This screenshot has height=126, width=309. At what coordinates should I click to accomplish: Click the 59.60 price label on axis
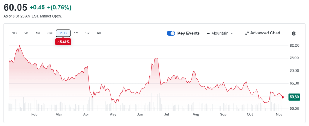pyautogui.click(x=295, y=97)
